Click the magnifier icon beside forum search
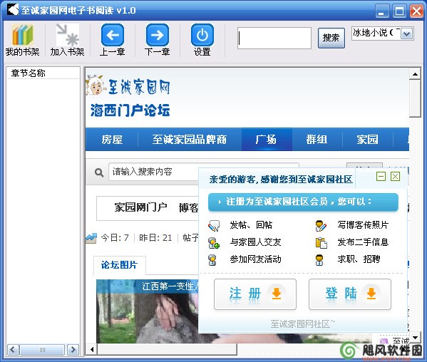Viewport: 427px width, 362px height. tap(99, 172)
